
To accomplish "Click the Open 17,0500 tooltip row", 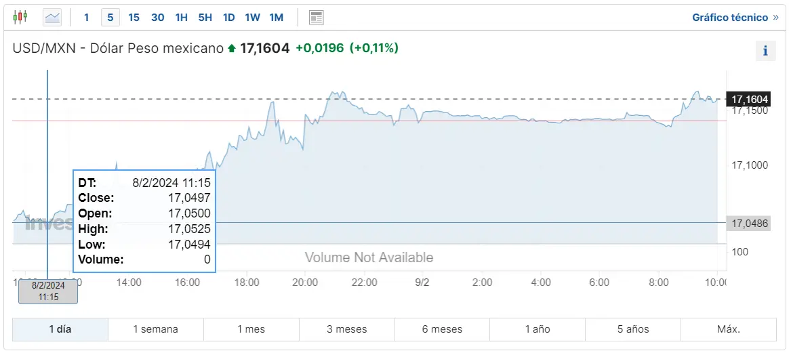I will pos(144,213).
